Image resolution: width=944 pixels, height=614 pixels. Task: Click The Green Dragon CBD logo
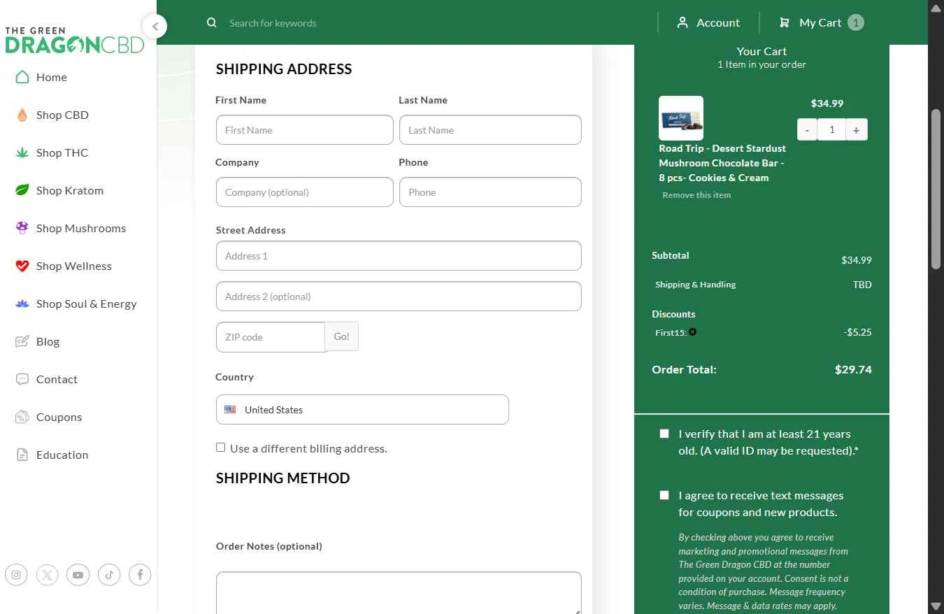tap(74, 41)
